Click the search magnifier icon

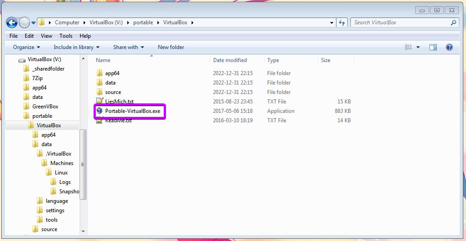coord(453,22)
